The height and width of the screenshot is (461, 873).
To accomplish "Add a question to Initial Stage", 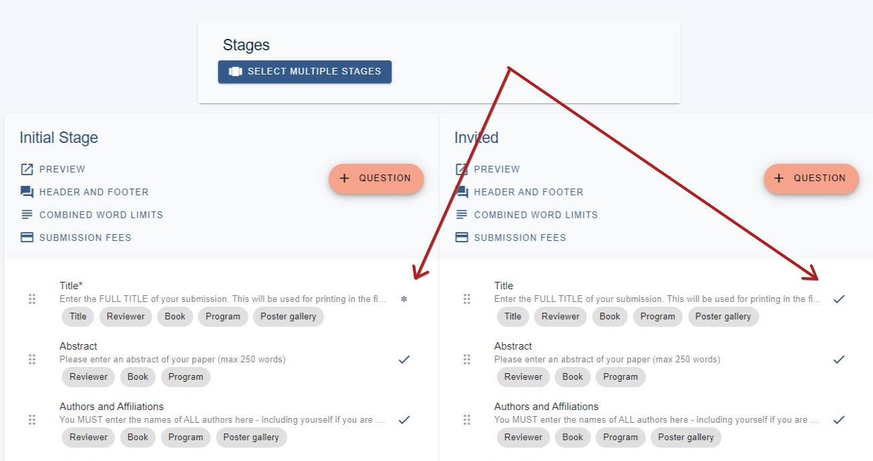I will point(376,178).
